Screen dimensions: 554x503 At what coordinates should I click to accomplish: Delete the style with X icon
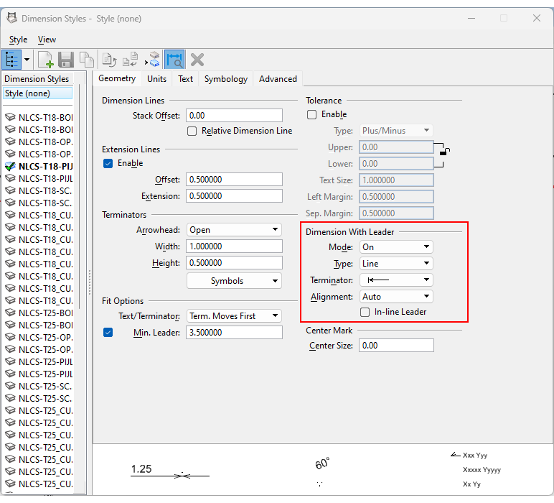click(x=197, y=60)
